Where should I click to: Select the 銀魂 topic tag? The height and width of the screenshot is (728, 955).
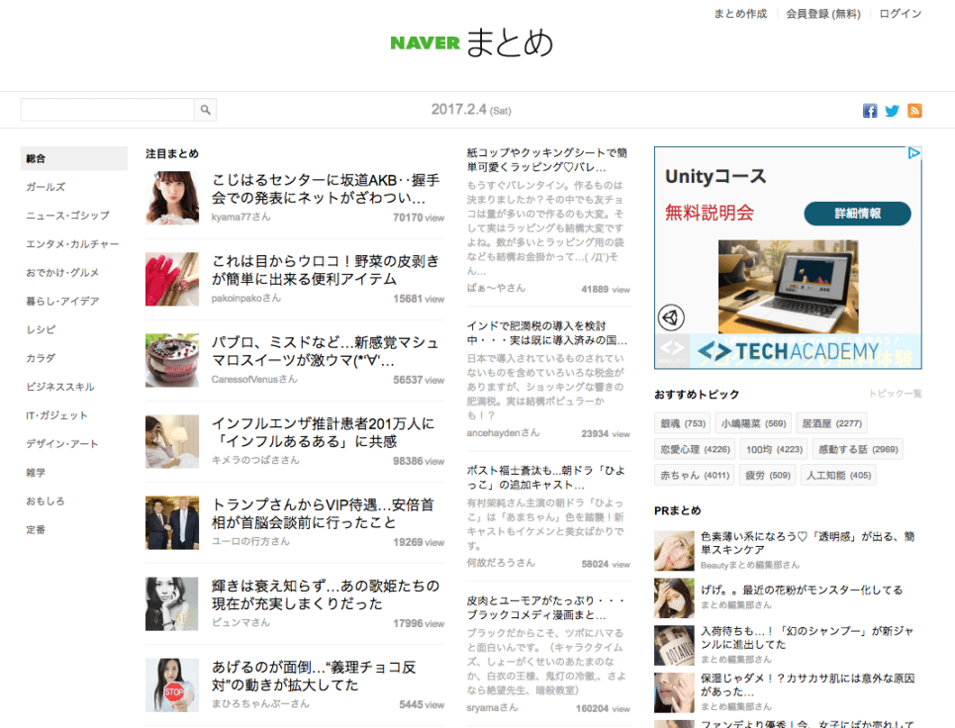coord(683,423)
